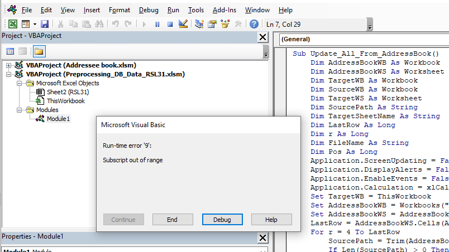Open the Help menu
Image resolution: width=449 pixels, height=252 pixels.
(285, 10)
